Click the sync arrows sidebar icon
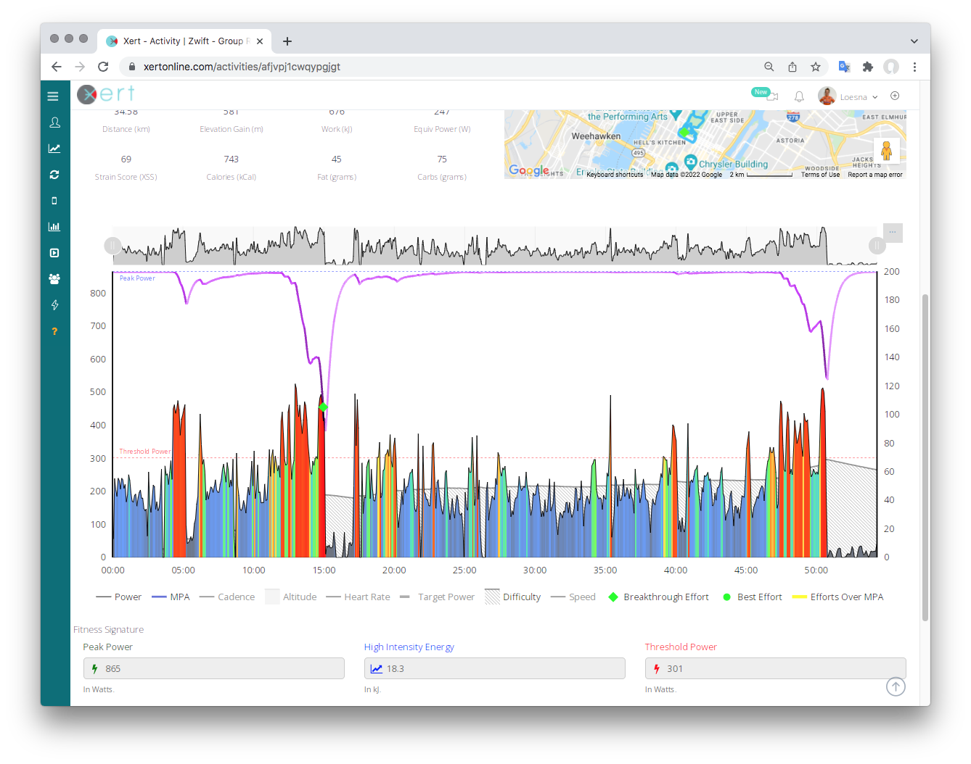The width and height of the screenshot is (971, 764). pos(54,175)
